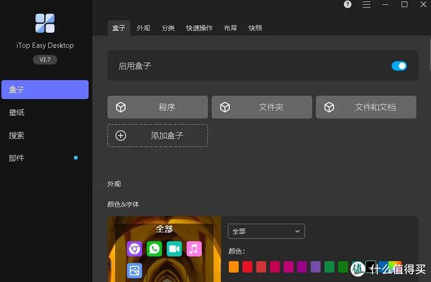Screen dimensions: 431x282
Task: Pick the magenta pink color swatch
Action: (288, 267)
